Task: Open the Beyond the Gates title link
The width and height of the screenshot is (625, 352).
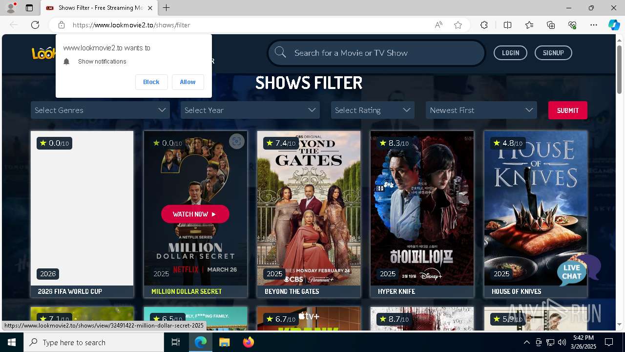Action: coord(292,291)
